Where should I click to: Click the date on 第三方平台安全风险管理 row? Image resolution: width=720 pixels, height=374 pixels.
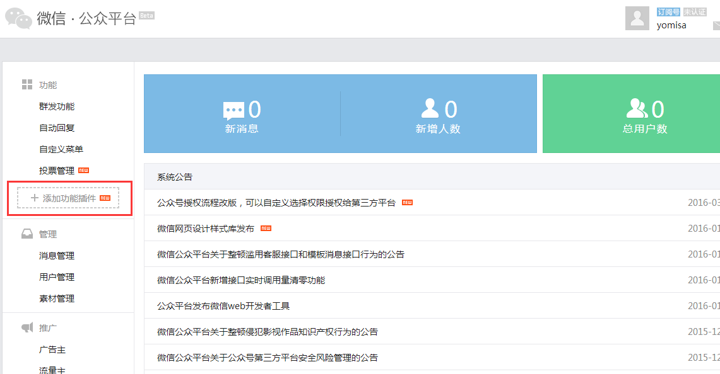click(704, 358)
